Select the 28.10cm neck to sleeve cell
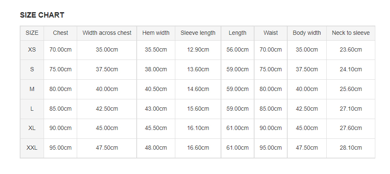The image size is (390, 174). (351, 148)
